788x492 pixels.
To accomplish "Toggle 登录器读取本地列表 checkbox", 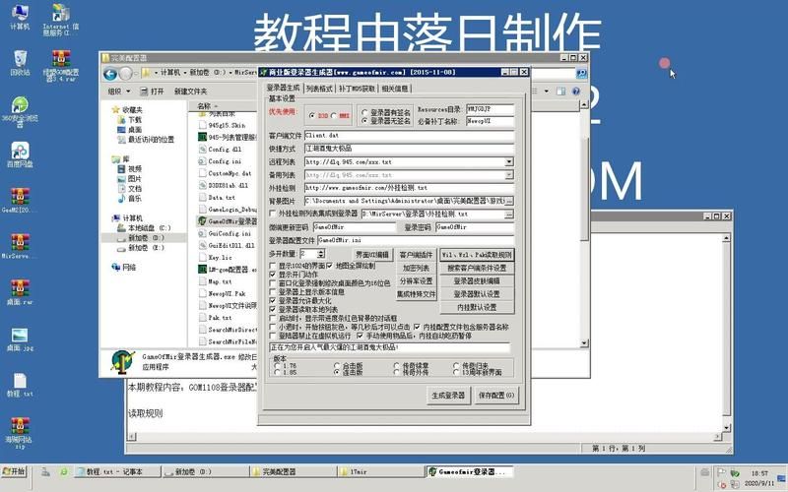I will [273, 309].
